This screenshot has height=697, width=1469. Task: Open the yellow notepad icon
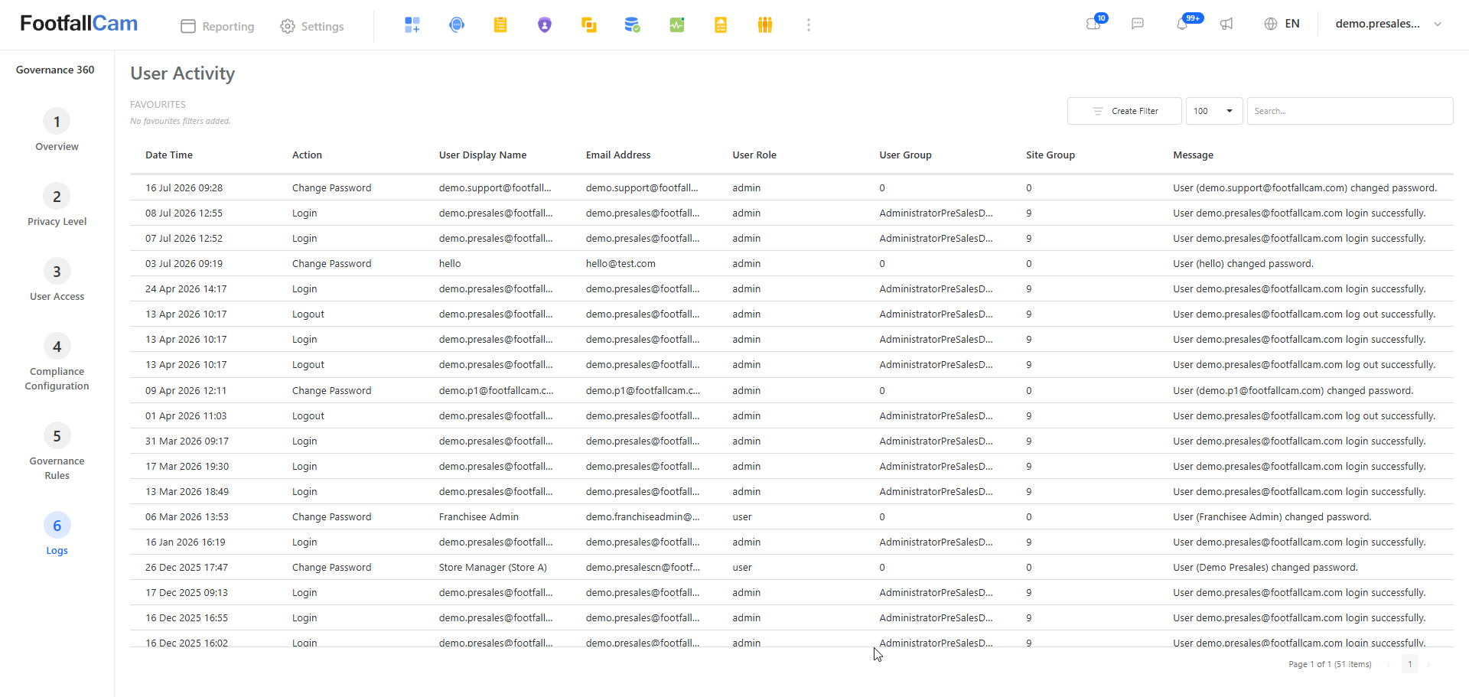click(x=500, y=25)
